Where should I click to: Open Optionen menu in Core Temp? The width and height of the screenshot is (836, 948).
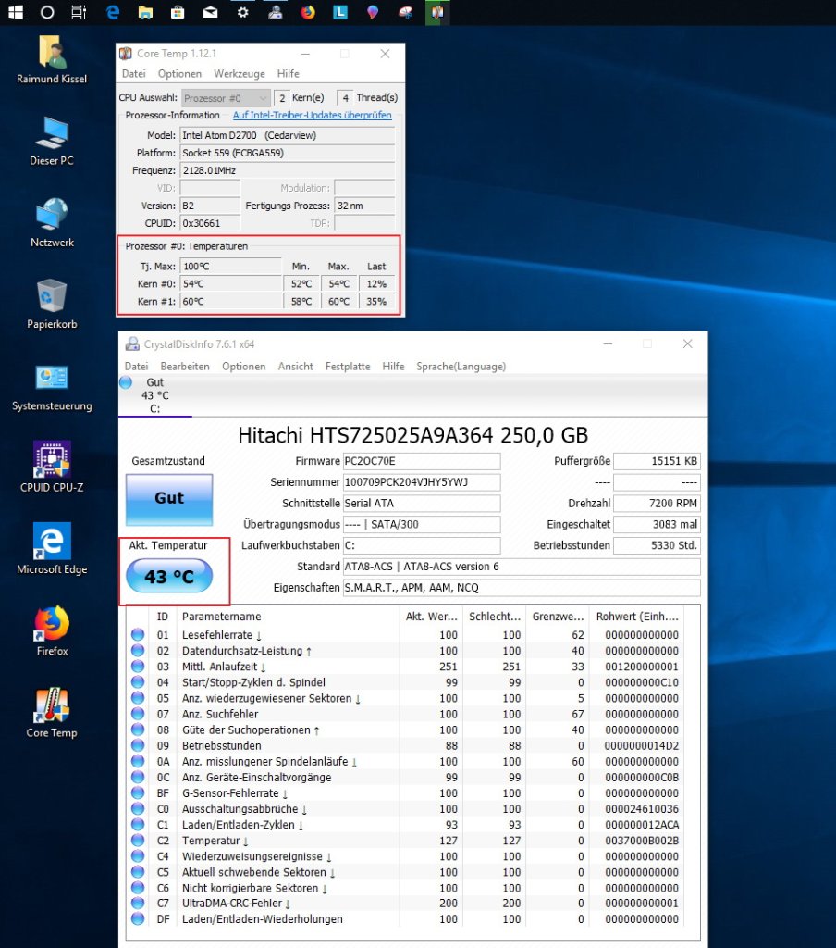click(x=179, y=74)
